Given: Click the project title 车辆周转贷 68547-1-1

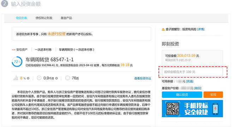Looking at the screenshot, I should click(50, 60).
